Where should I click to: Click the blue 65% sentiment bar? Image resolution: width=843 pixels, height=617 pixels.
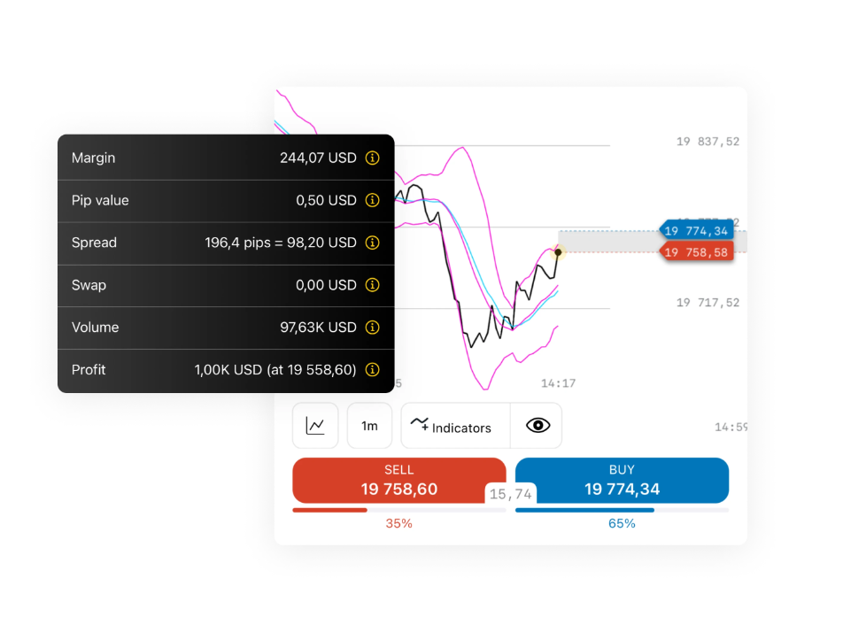click(584, 510)
